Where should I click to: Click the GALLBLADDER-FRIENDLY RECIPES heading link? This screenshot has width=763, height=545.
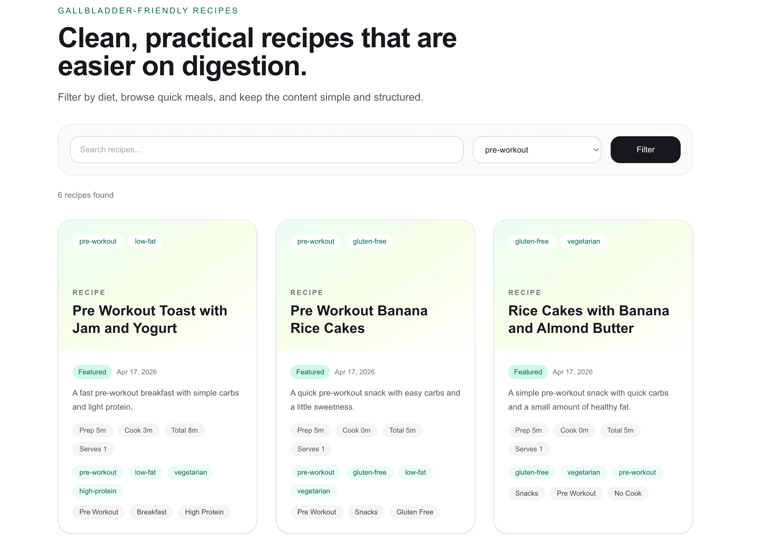(x=148, y=11)
